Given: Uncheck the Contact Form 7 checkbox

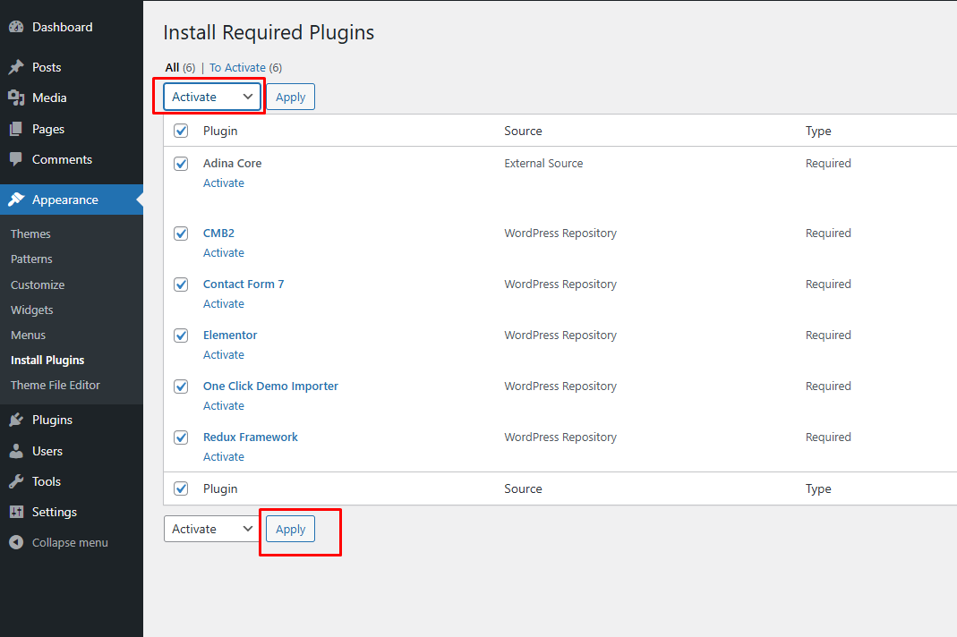Looking at the screenshot, I should pyautogui.click(x=181, y=285).
